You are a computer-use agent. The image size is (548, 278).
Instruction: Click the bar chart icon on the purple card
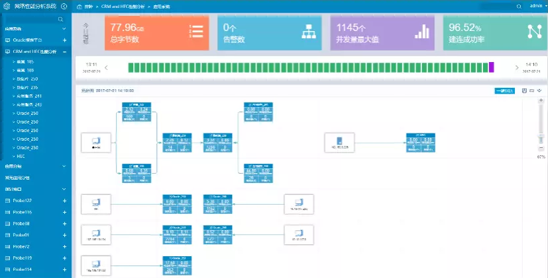[x=421, y=32]
